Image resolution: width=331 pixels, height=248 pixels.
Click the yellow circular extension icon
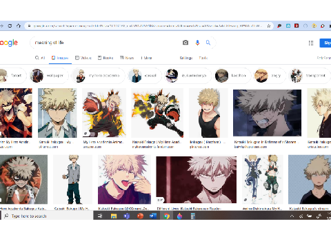click(314, 25)
